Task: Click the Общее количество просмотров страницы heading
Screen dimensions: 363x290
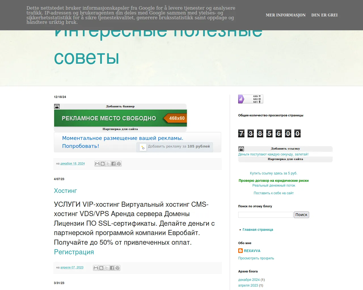Action: pos(271,115)
